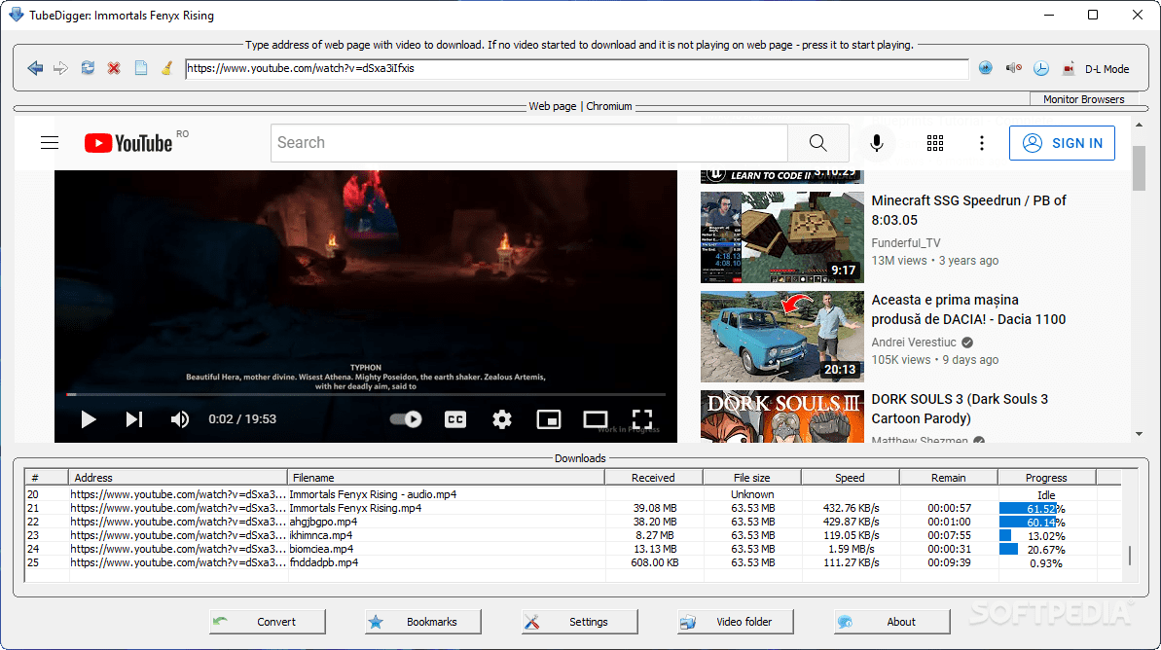Click the URL address field

(577, 69)
